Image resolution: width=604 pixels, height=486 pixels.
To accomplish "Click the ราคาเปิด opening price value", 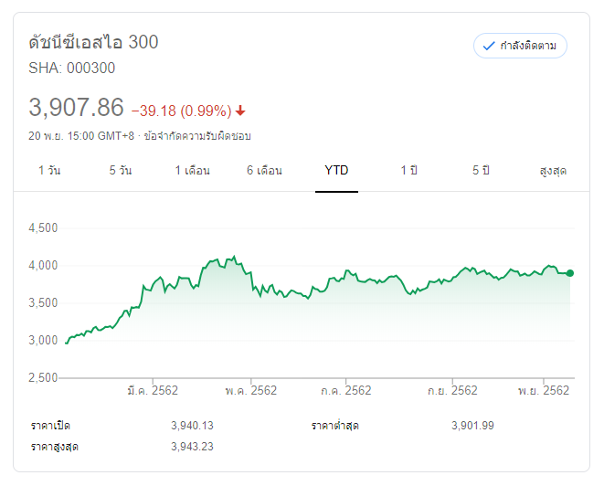I will tap(192, 426).
